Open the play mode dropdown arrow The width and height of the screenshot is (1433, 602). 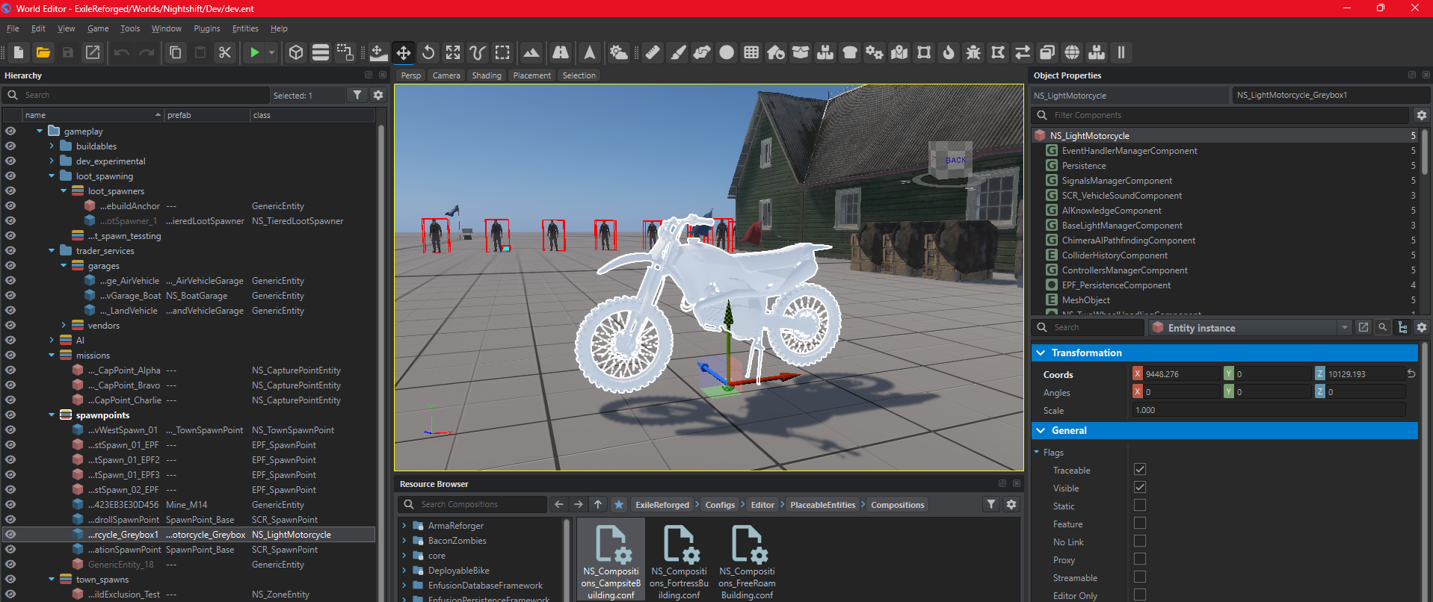click(x=272, y=52)
